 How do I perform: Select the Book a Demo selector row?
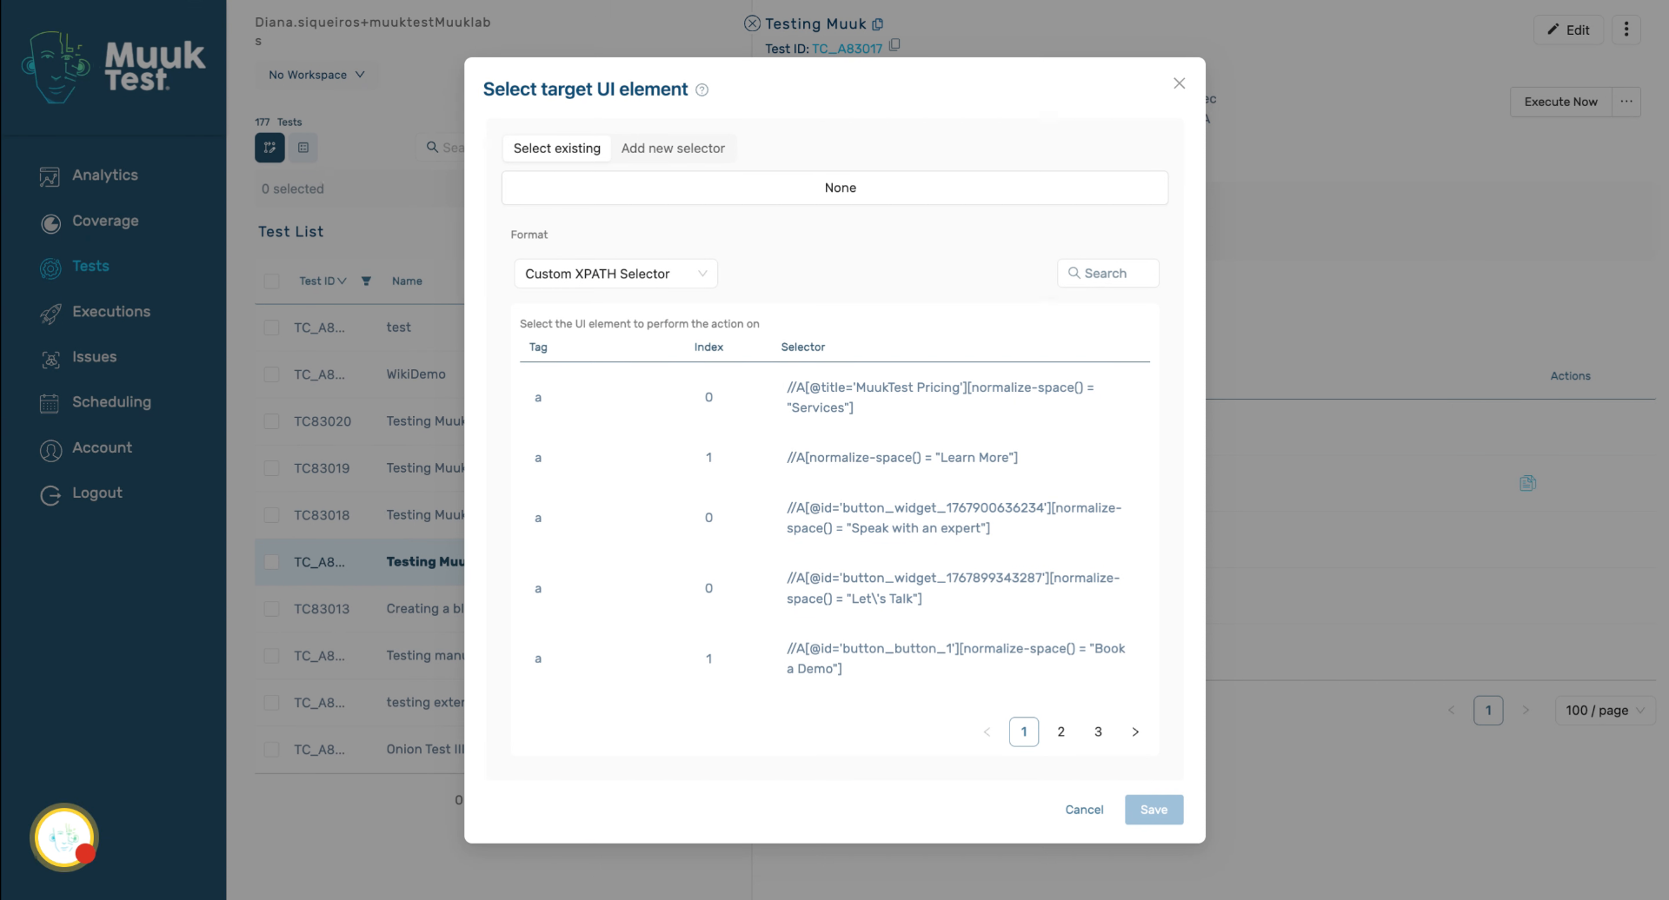point(834,658)
